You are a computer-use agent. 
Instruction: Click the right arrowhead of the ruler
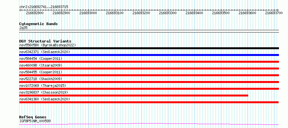278,10
